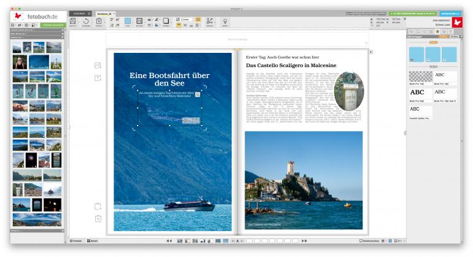Viewport: 473px width, 257px height.
Task: Expand dropdown next to frame shadow icon
Action: pyautogui.click(x=171, y=22)
